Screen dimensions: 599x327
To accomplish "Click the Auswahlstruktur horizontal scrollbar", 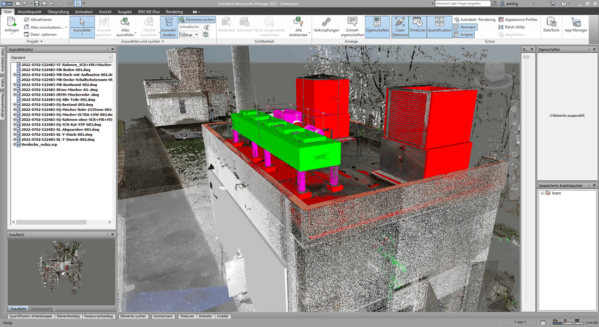I will 62,222.
